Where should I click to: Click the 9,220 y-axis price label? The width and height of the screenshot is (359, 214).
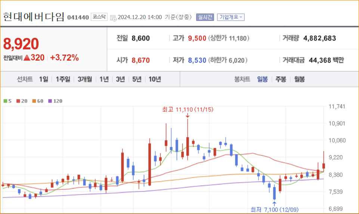335,158
